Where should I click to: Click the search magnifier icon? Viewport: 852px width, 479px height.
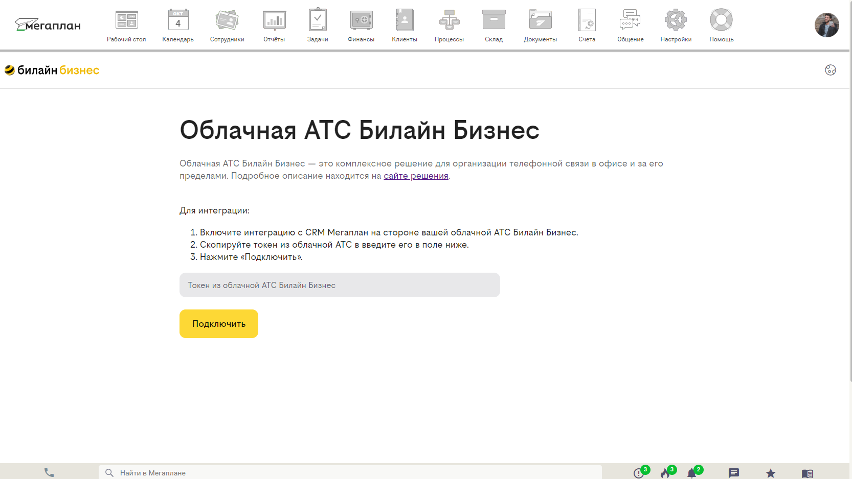pyautogui.click(x=109, y=473)
